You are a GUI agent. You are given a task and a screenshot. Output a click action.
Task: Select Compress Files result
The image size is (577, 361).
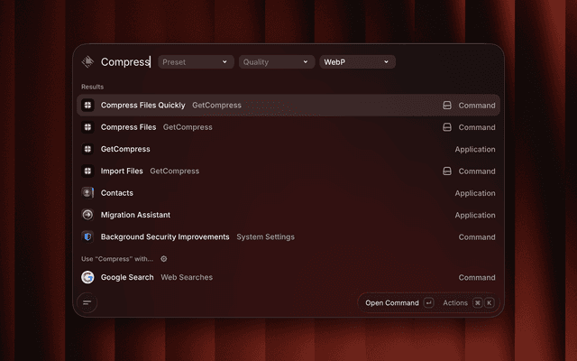[x=288, y=127]
